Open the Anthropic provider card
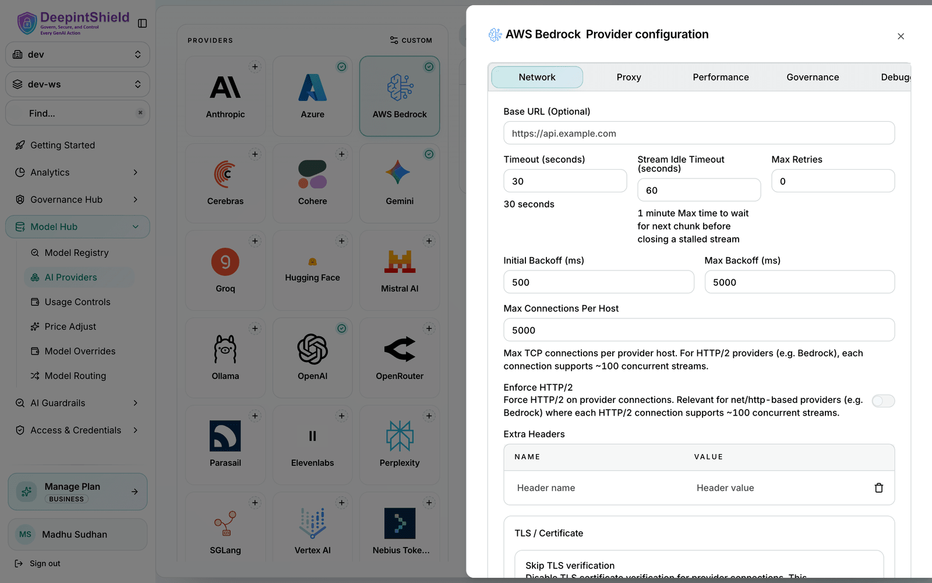The image size is (932, 583). [225, 96]
